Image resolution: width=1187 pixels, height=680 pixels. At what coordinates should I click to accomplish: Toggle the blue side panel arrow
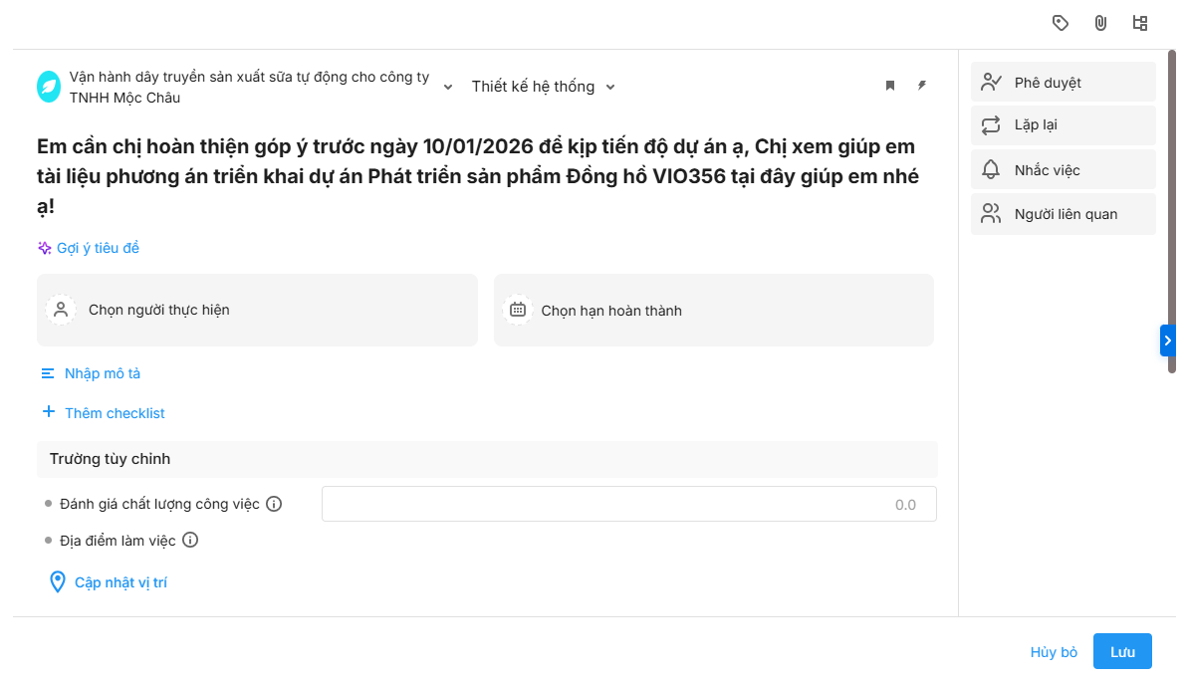[x=1168, y=340]
